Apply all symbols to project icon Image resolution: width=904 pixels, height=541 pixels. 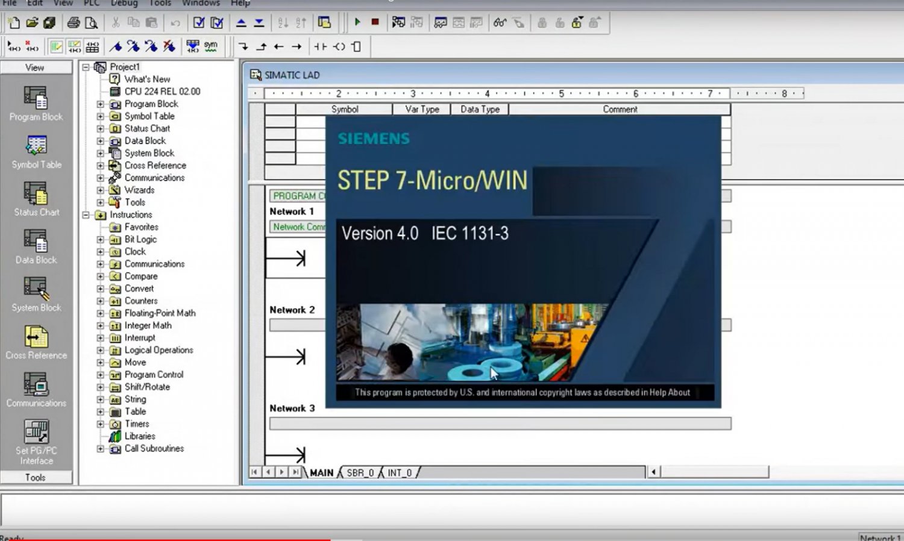pyautogui.click(x=193, y=46)
